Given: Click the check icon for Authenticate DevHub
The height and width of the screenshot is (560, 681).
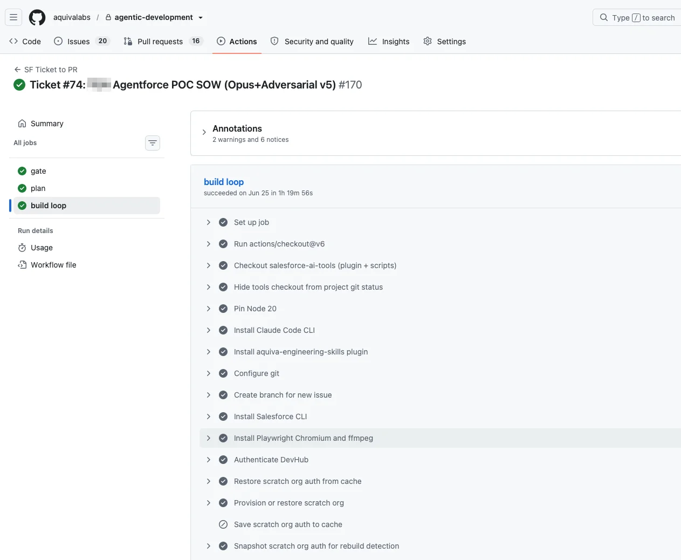Looking at the screenshot, I should [x=223, y=460].
